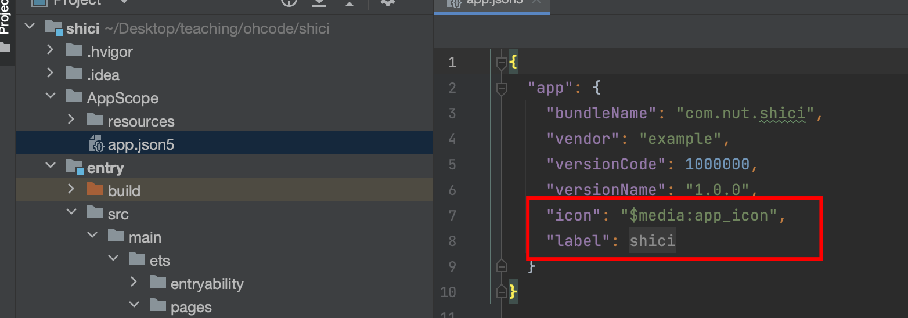Image resolution: width=908 pixels, height=318 pixels.
Task: Select the .idea folder label
Action: click(x=103, y=74)
